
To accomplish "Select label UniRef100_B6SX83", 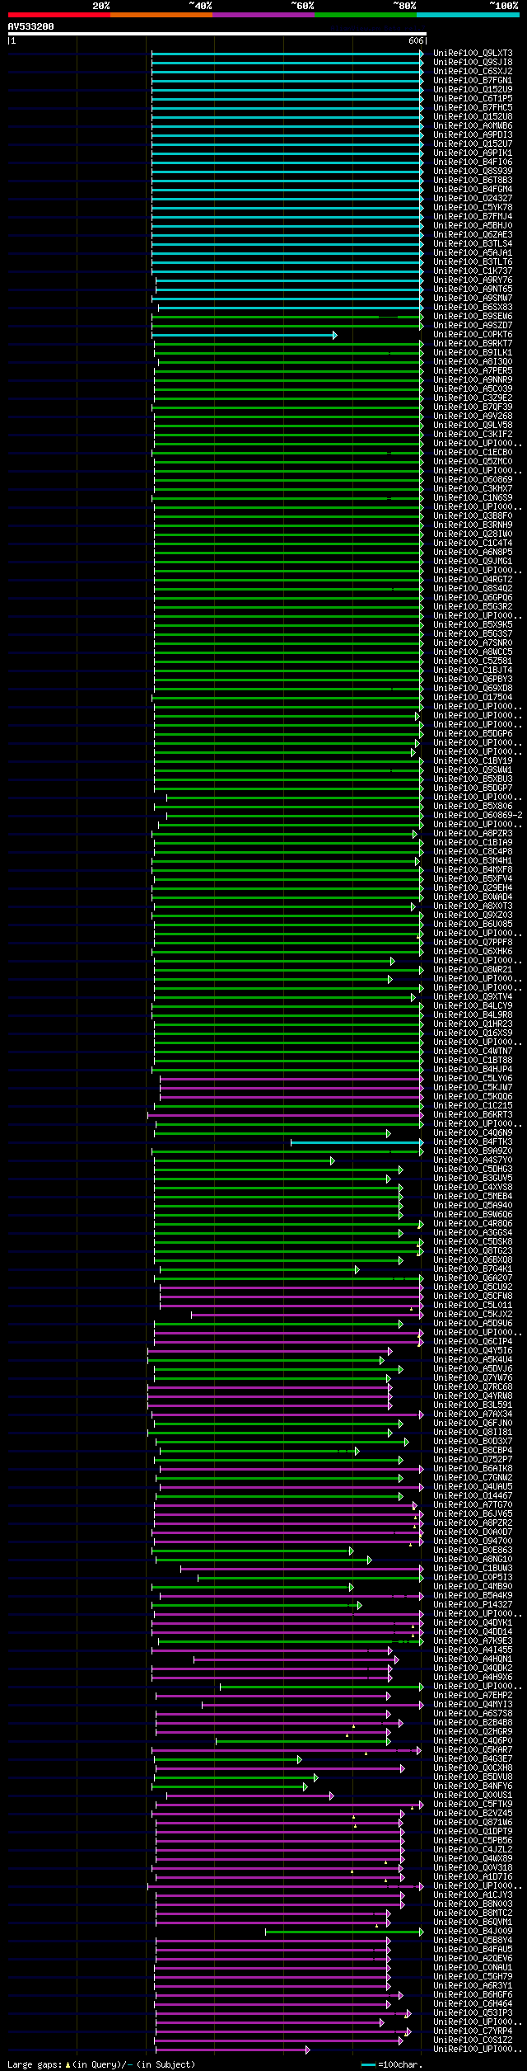I will [473, 308].
